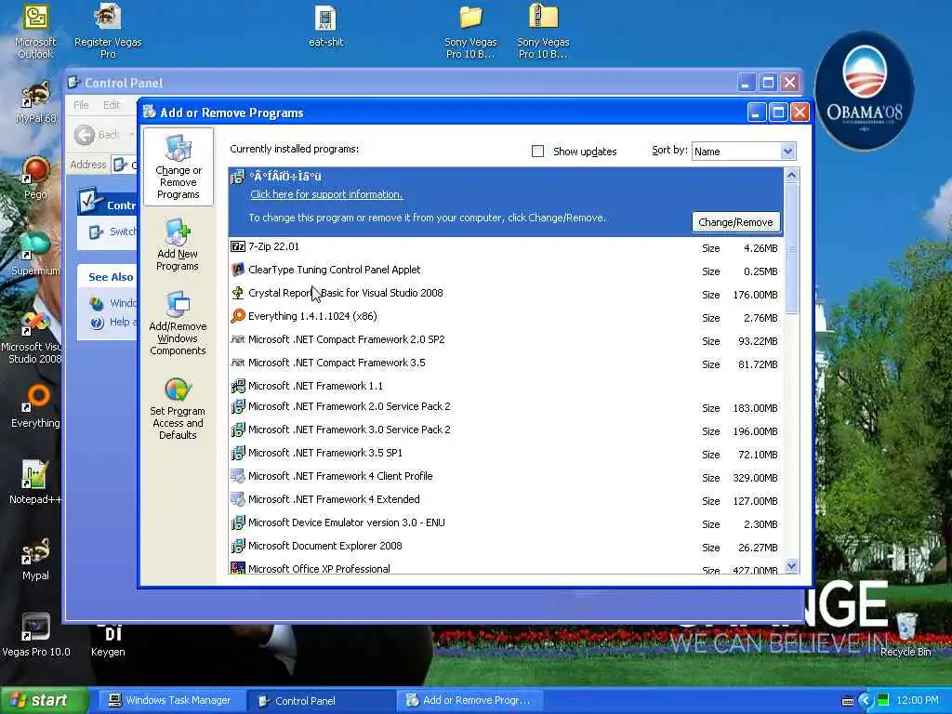Select Microsoft Device Emulator version 3.0 row
The image size is (952, 714).
pos(506,522)
